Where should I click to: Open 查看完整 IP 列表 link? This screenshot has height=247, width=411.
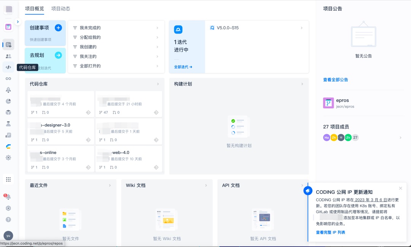(x=330, y=232)
